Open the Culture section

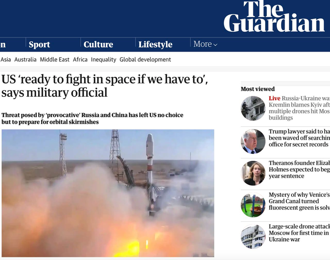click(98, 44)
